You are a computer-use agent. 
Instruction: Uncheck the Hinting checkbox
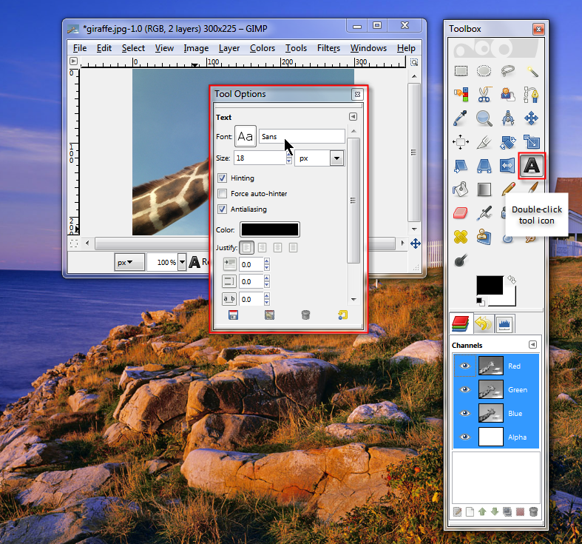[x=222, y=178]
